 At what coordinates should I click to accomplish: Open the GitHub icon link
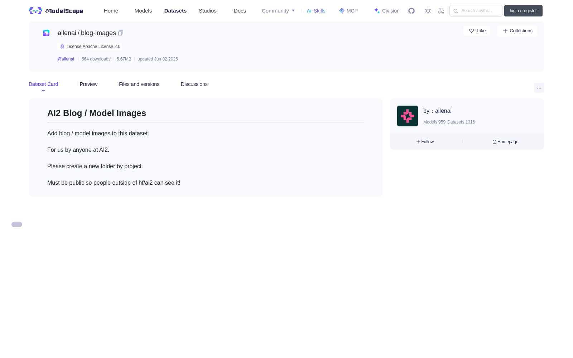pyautogui.click(x=411, y=11)
